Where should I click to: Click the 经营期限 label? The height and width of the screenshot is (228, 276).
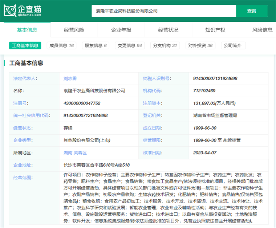[153, 140]
